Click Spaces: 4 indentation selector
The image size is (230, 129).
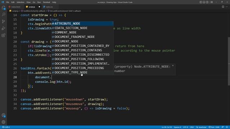pyautogui.click(x=178, y=127)
